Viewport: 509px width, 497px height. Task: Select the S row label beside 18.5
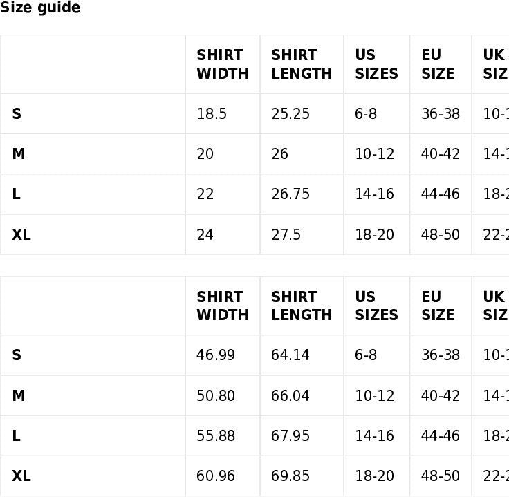click(17, 114)
